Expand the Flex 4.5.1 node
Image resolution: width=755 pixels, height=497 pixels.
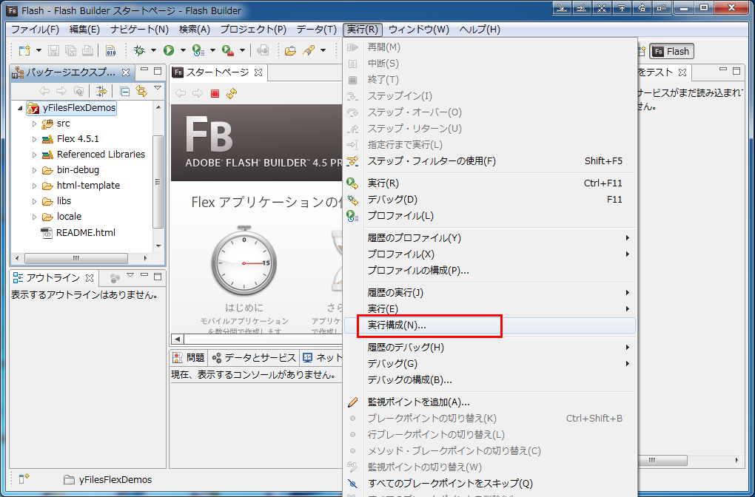tap(34, 139)
